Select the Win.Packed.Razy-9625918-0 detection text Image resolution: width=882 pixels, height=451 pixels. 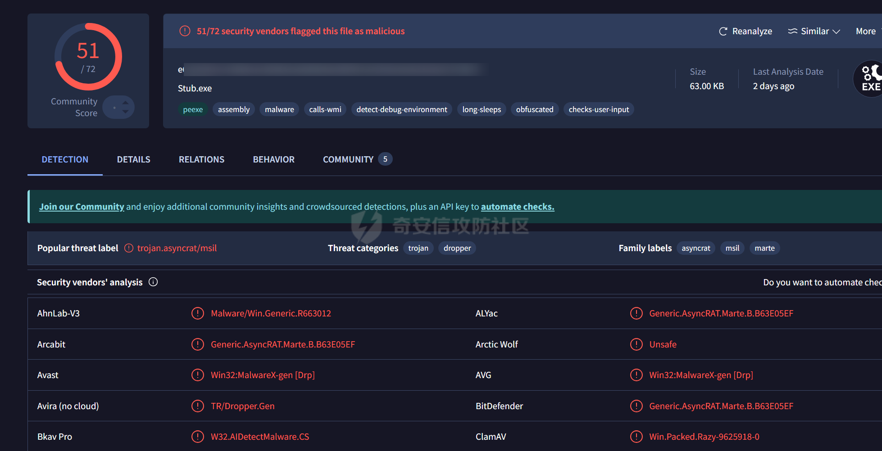(704, 437)
